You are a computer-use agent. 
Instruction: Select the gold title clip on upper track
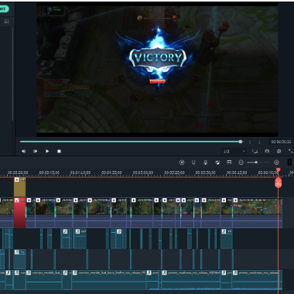click(20, 187)
